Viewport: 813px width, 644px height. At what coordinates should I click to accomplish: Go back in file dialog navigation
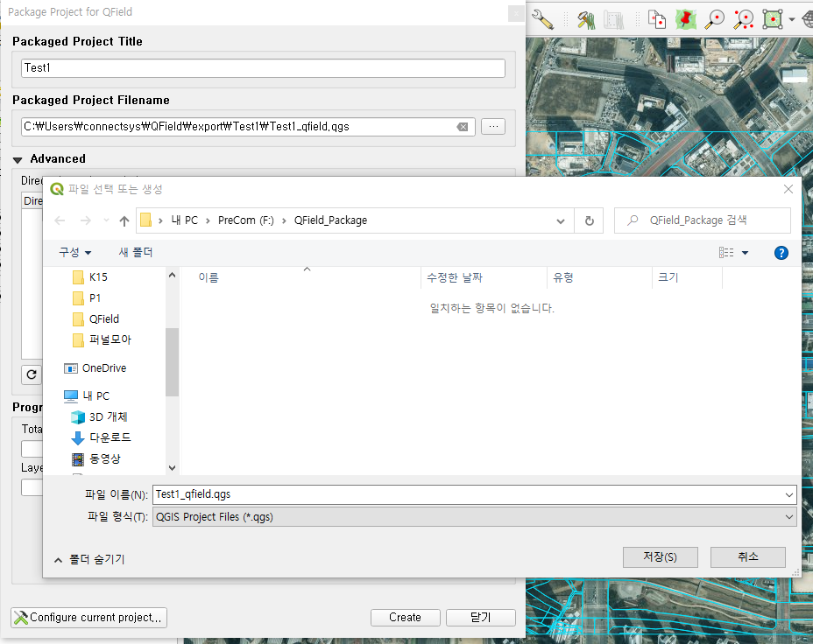(60, 221)
